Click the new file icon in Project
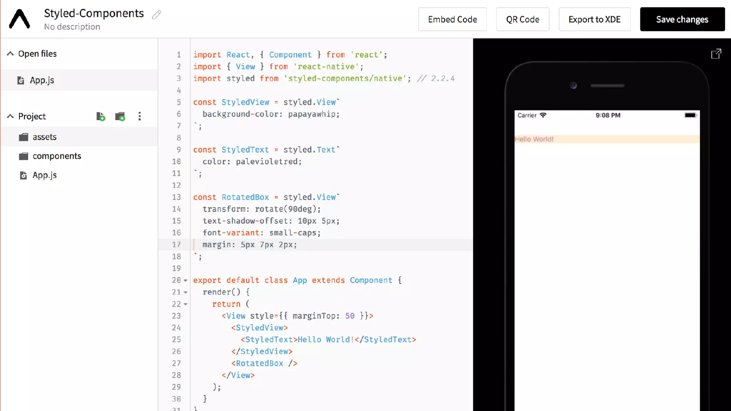731x411 pixels. [x=101, y=116]
